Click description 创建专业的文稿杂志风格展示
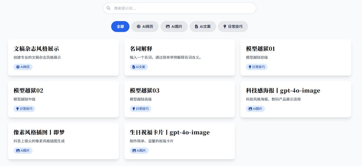 (37, 57)
